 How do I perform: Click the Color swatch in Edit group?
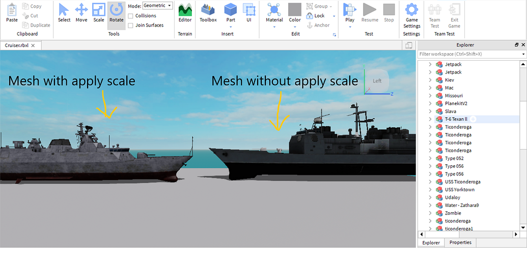coord(295,9)
